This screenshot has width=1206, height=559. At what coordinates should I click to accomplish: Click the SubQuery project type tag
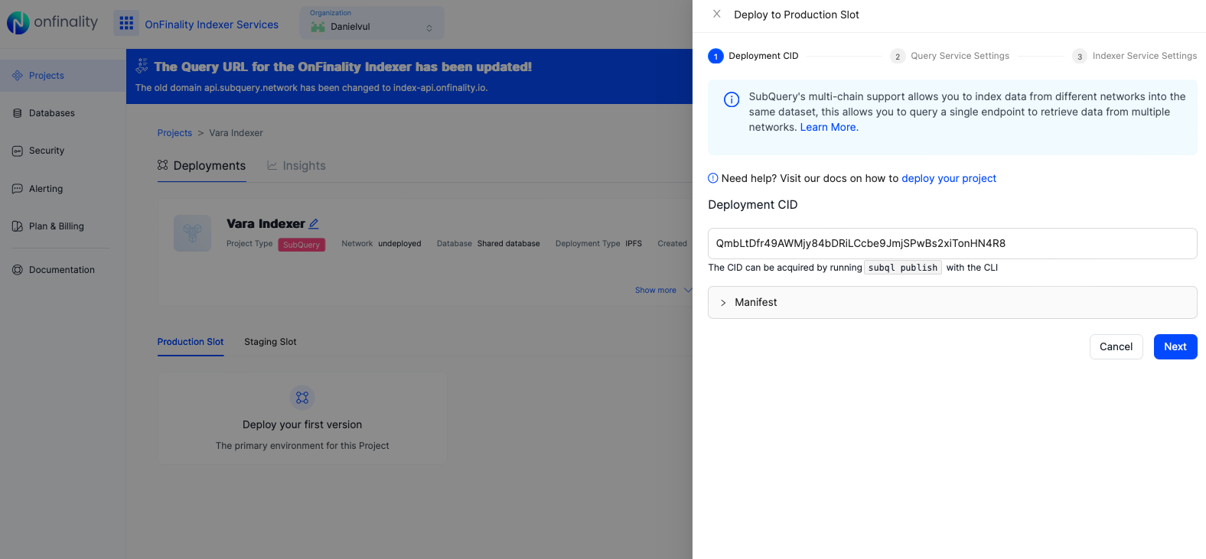(x=301, y=245)
